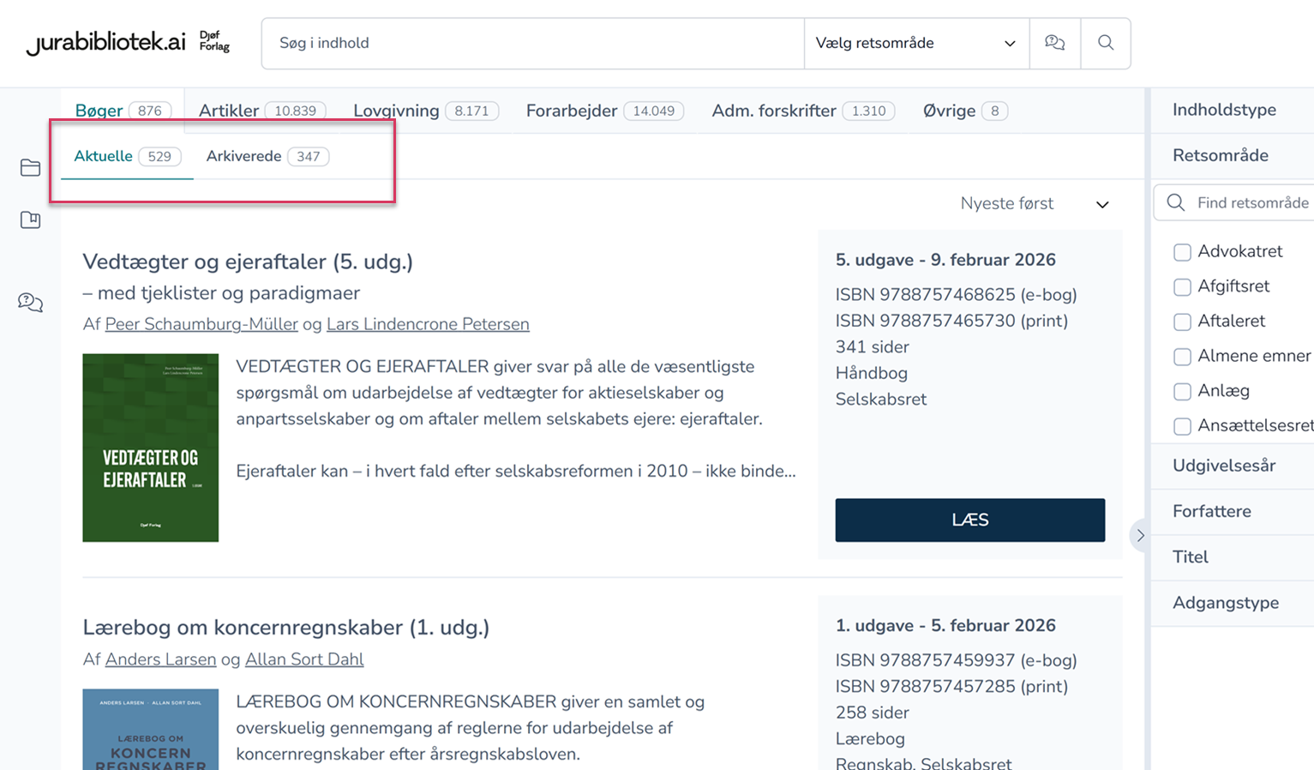The width and height of the screenshot is (1314, 770).
Task: Expand the Forfattere filter section
Action: [1212, 511]
